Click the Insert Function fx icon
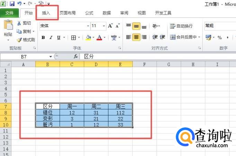This screenshot has height=156, width=236. coord(76,56)
